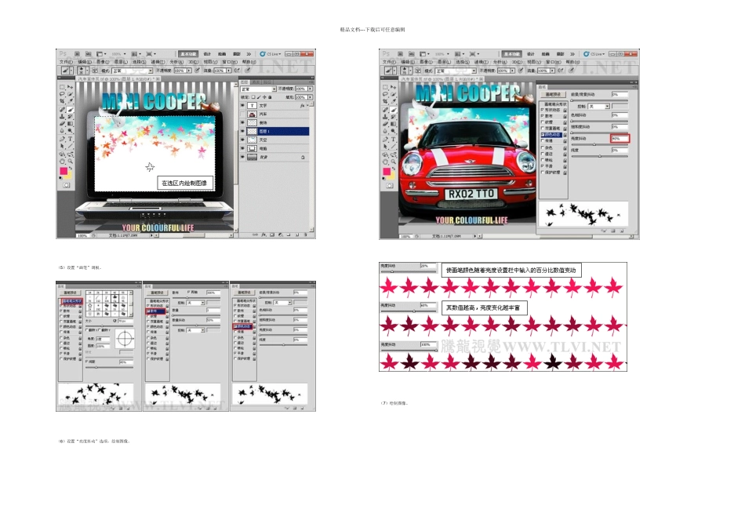The image size is (745, 527).
Task: Select the Move tool in laptop-canvas window
Action: click(71, 87)
